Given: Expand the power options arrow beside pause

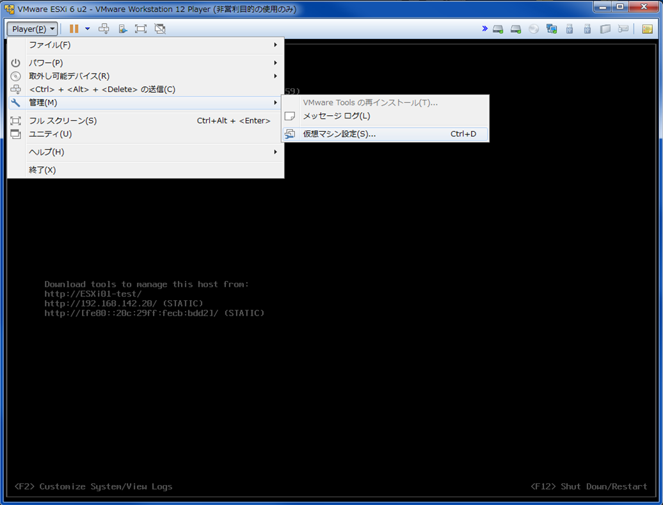Looking at the screenshot, I should pos(88,29).
